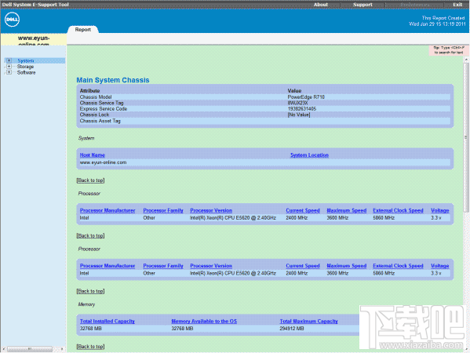Click the Chassis Lock [No Value] entry
Viewport: 470px width, 353px height.
point(299,115)
